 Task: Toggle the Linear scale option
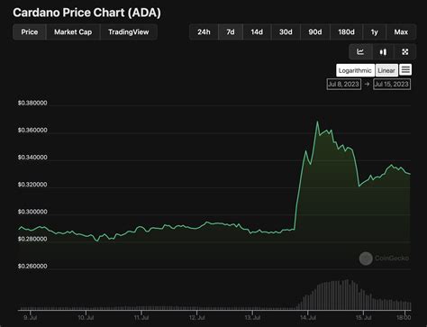tap(386, 70)
